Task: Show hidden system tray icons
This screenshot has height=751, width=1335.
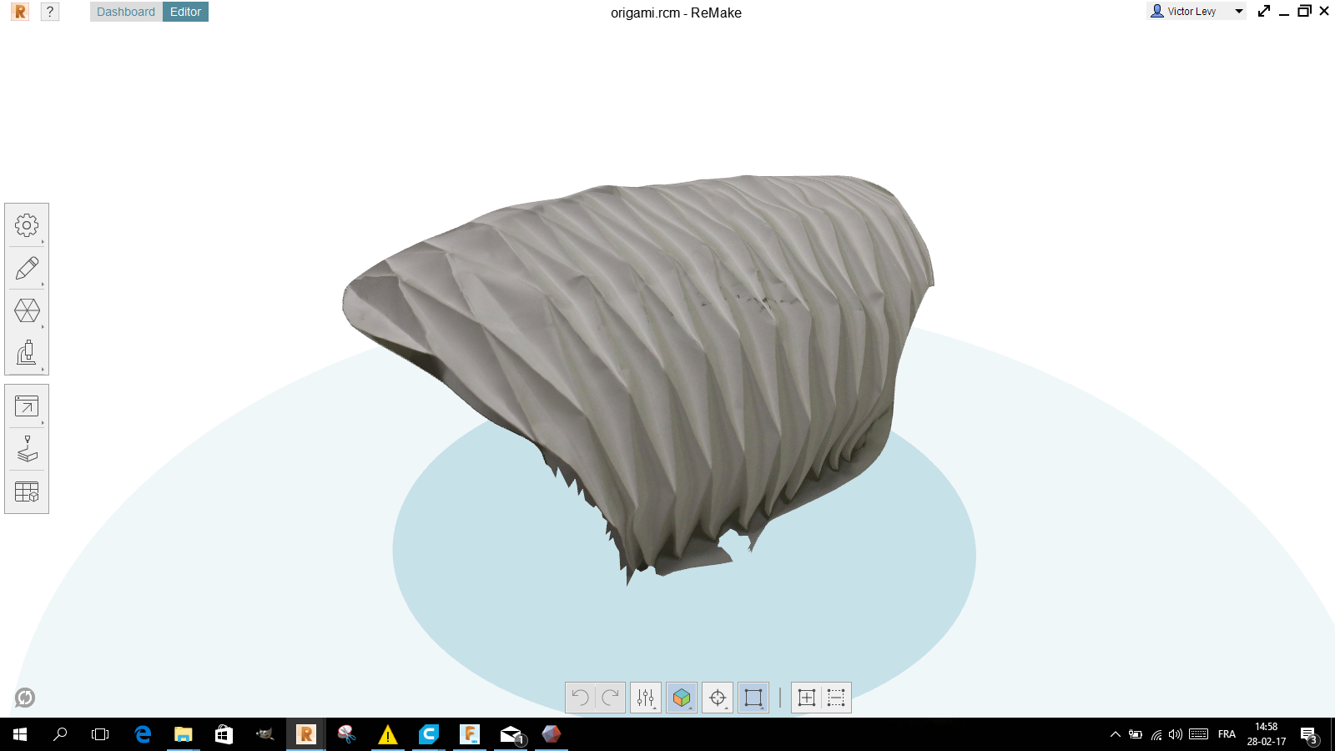Action: tap(1115, 734)
